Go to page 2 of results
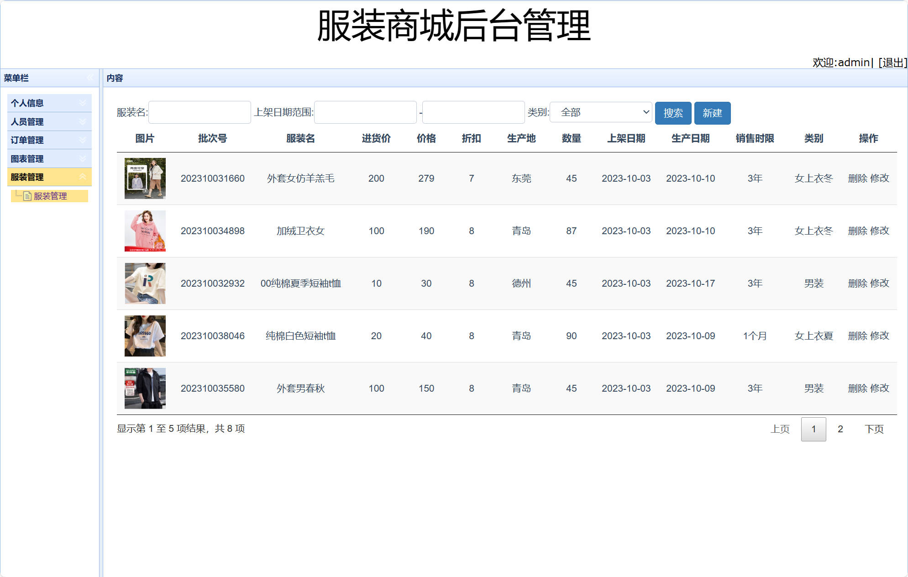Screen dimensions: 908x577 pyautogui.click(x=840, y=429)
